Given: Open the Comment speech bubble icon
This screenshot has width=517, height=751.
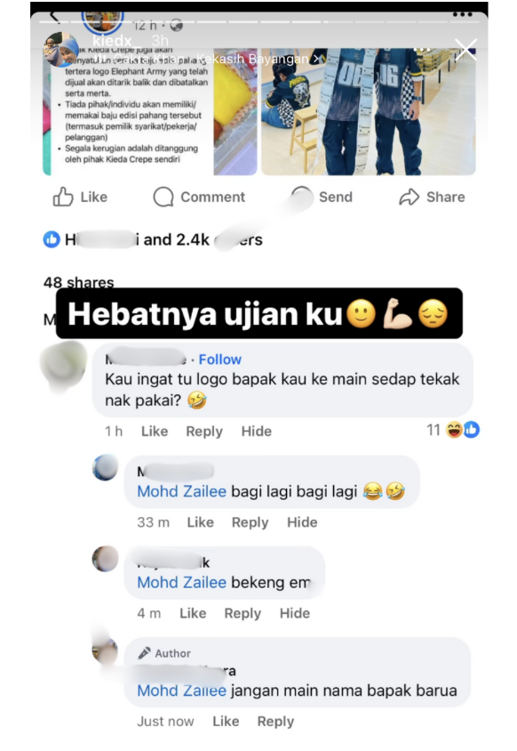Looking at the screenshot, I should (163, 197).
